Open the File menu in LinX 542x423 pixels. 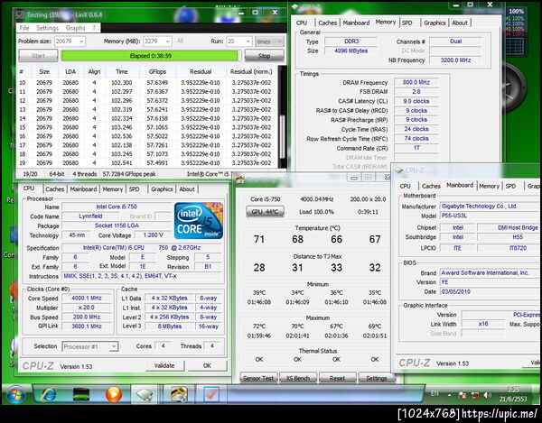pyautogui.click(x=24, y=28)
